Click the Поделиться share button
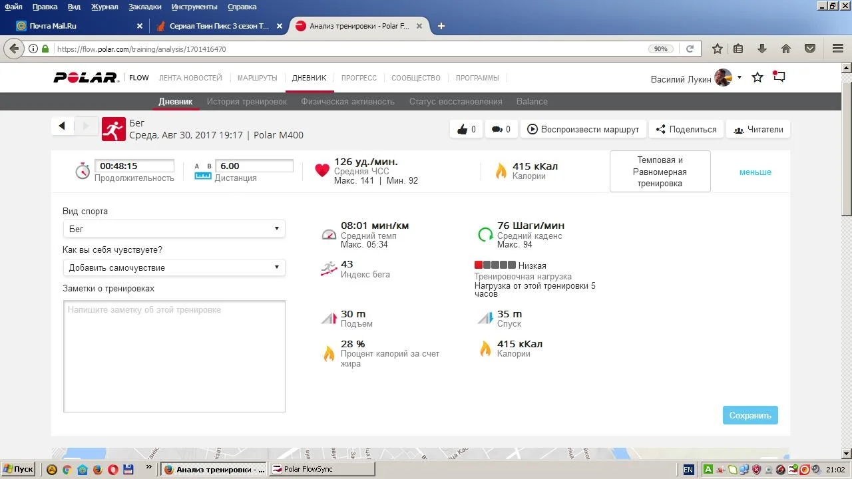852x479 pixels. click(x=686, y=130)
